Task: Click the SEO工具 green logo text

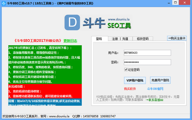Action: [x=119, y=26]
